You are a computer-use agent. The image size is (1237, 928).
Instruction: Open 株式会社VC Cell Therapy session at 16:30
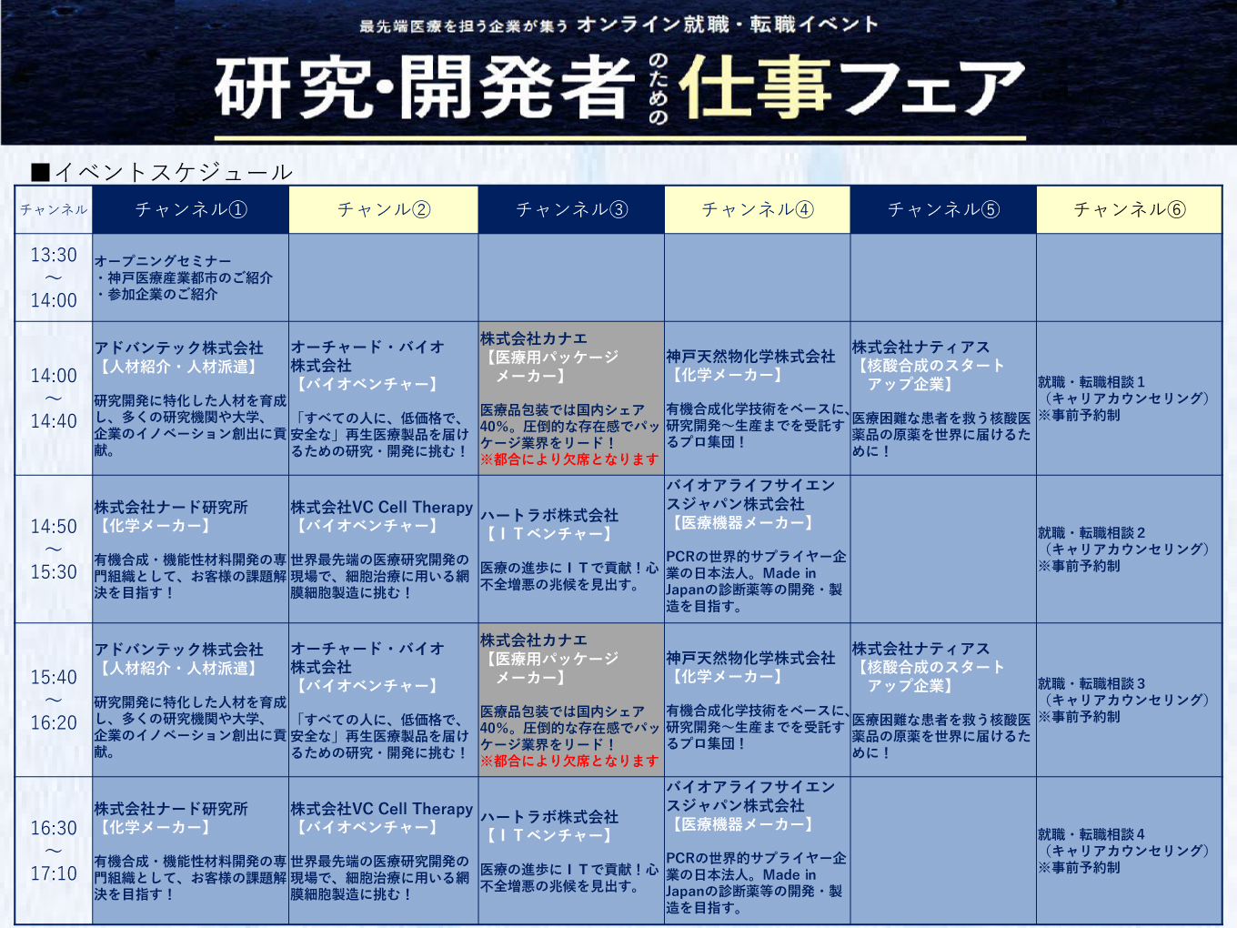tap(383, 851)
